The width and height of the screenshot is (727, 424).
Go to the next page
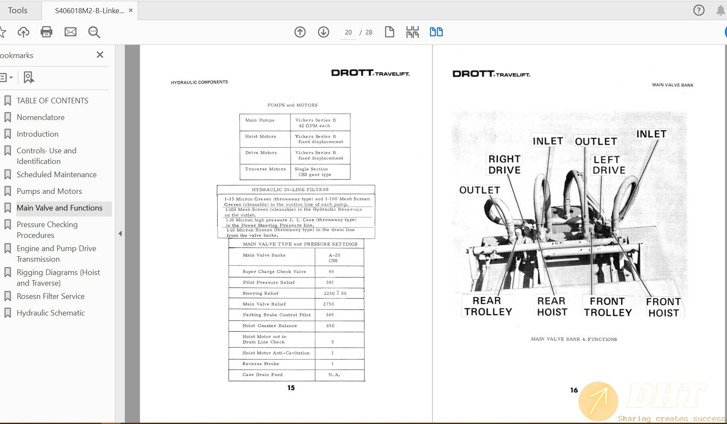(x=324, y=32)
